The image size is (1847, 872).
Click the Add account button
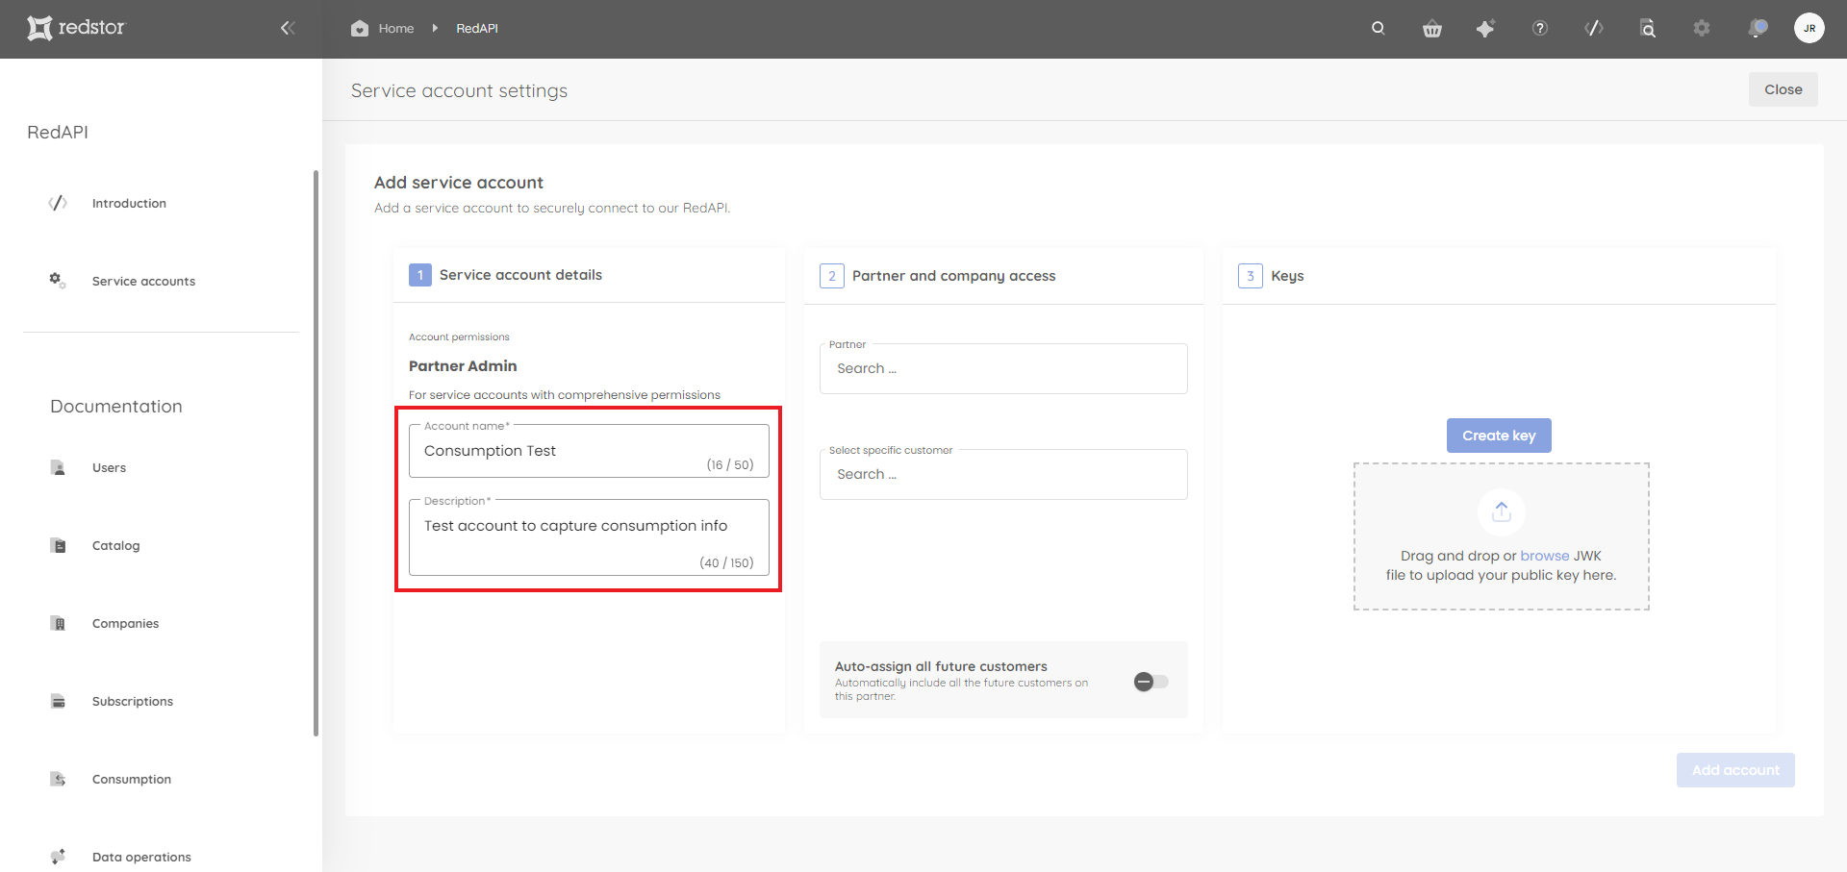click(1735, 770)
